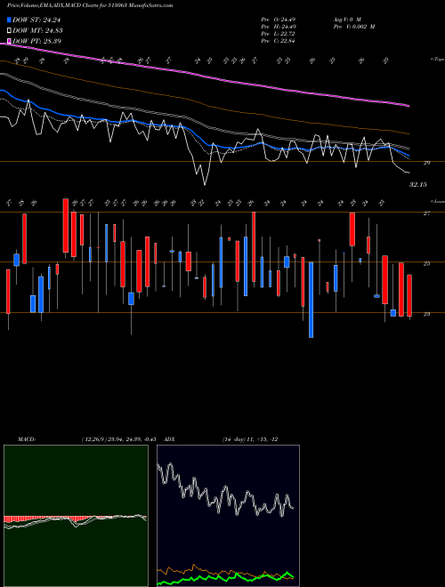Click the 'ADX' indicator heading
This screenshot has height=587, width=445.
point(170,439)
